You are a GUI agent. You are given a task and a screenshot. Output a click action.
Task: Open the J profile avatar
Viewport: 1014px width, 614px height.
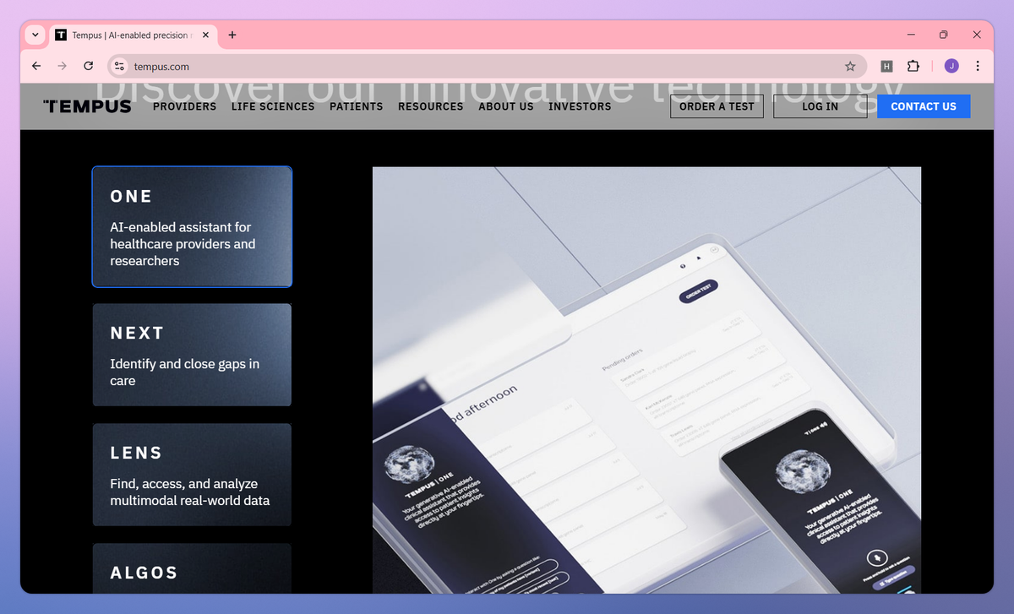951,66
